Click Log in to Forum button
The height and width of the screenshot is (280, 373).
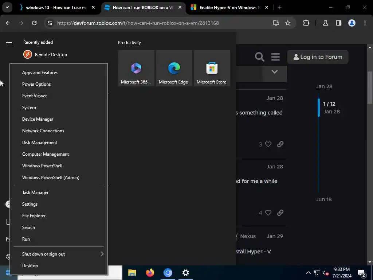tap(318, 57)
